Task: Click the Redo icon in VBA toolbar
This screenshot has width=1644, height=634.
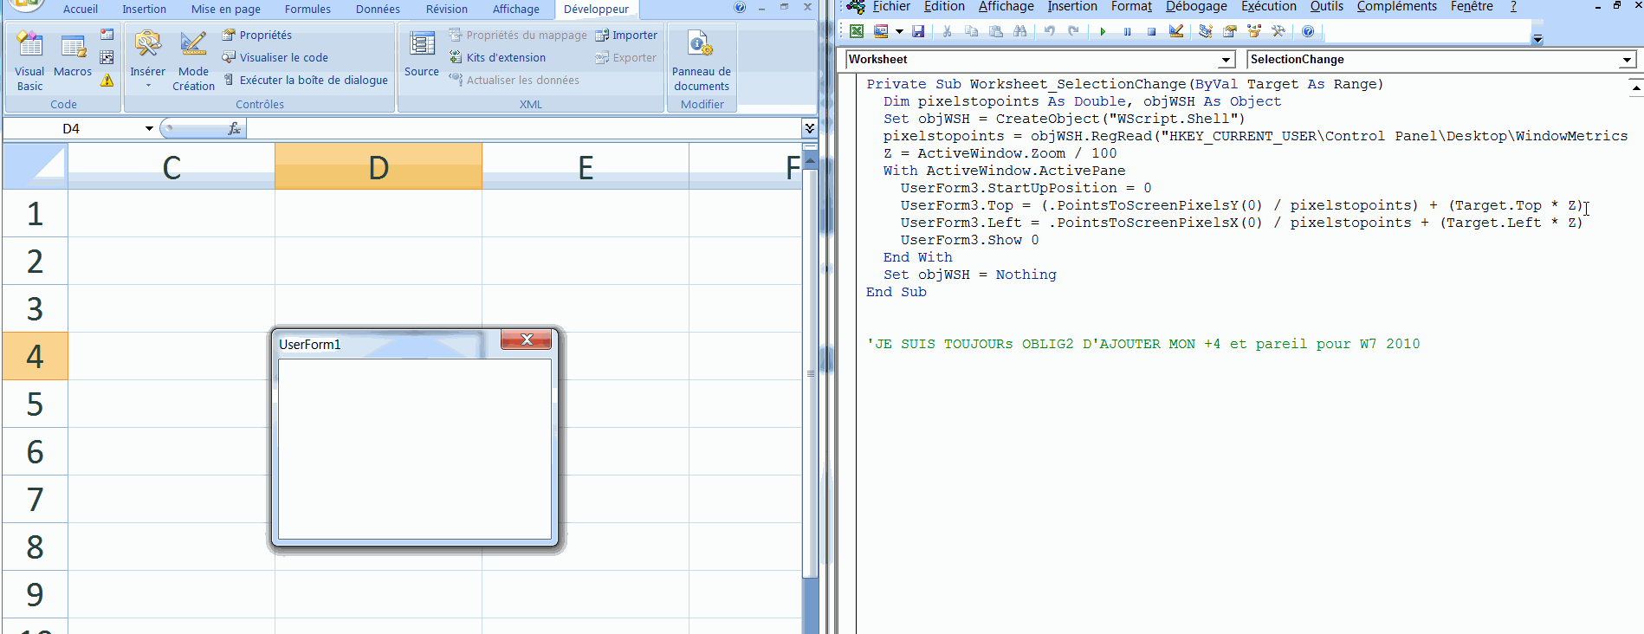Action: pyautogui.click(x=1073, y=31)
